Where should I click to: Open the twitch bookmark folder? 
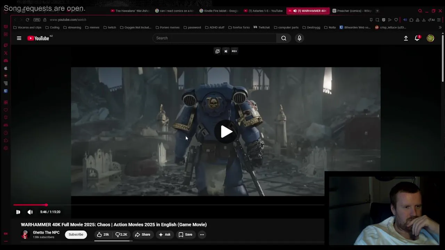click(110, 27)
